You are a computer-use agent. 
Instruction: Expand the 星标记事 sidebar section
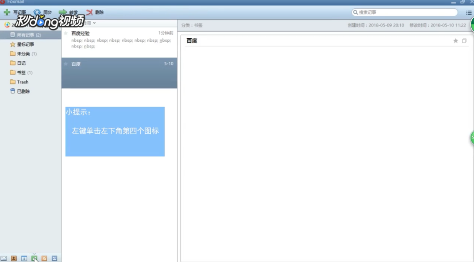coord(23,44)
